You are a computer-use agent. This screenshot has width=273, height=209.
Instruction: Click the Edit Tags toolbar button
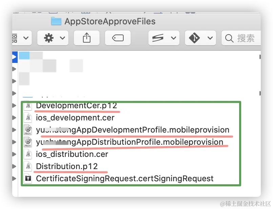tap(118, 38)
